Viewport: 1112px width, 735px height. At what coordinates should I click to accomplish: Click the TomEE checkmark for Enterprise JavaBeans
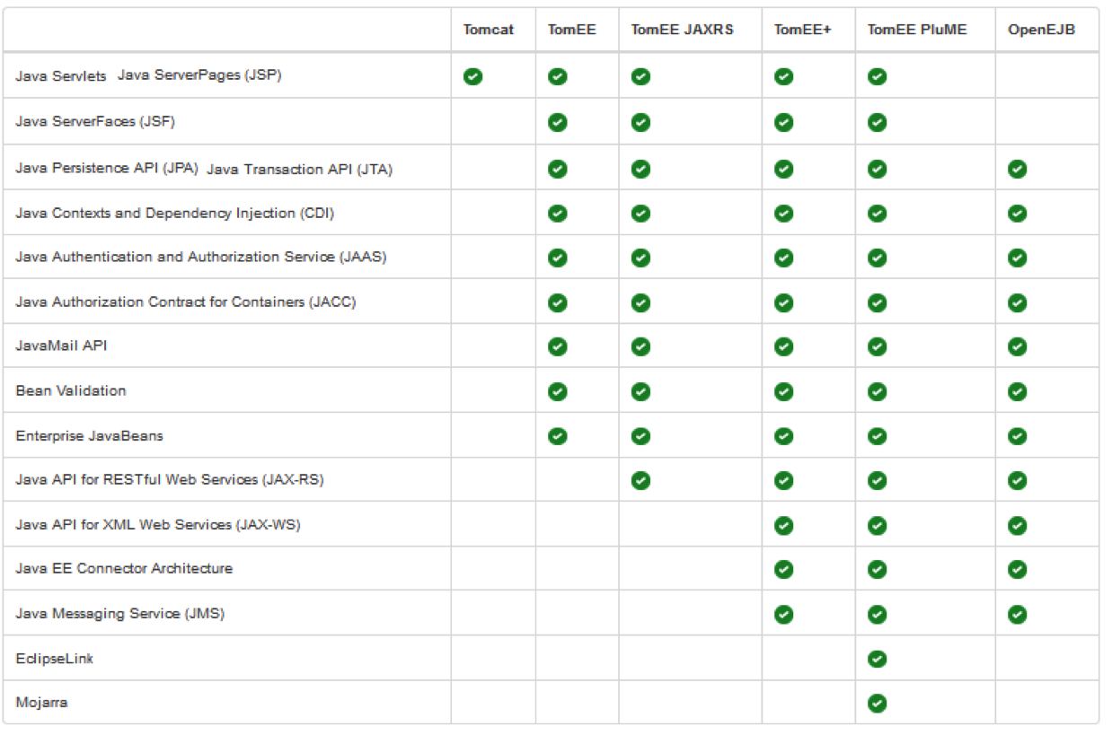point(558,436)
